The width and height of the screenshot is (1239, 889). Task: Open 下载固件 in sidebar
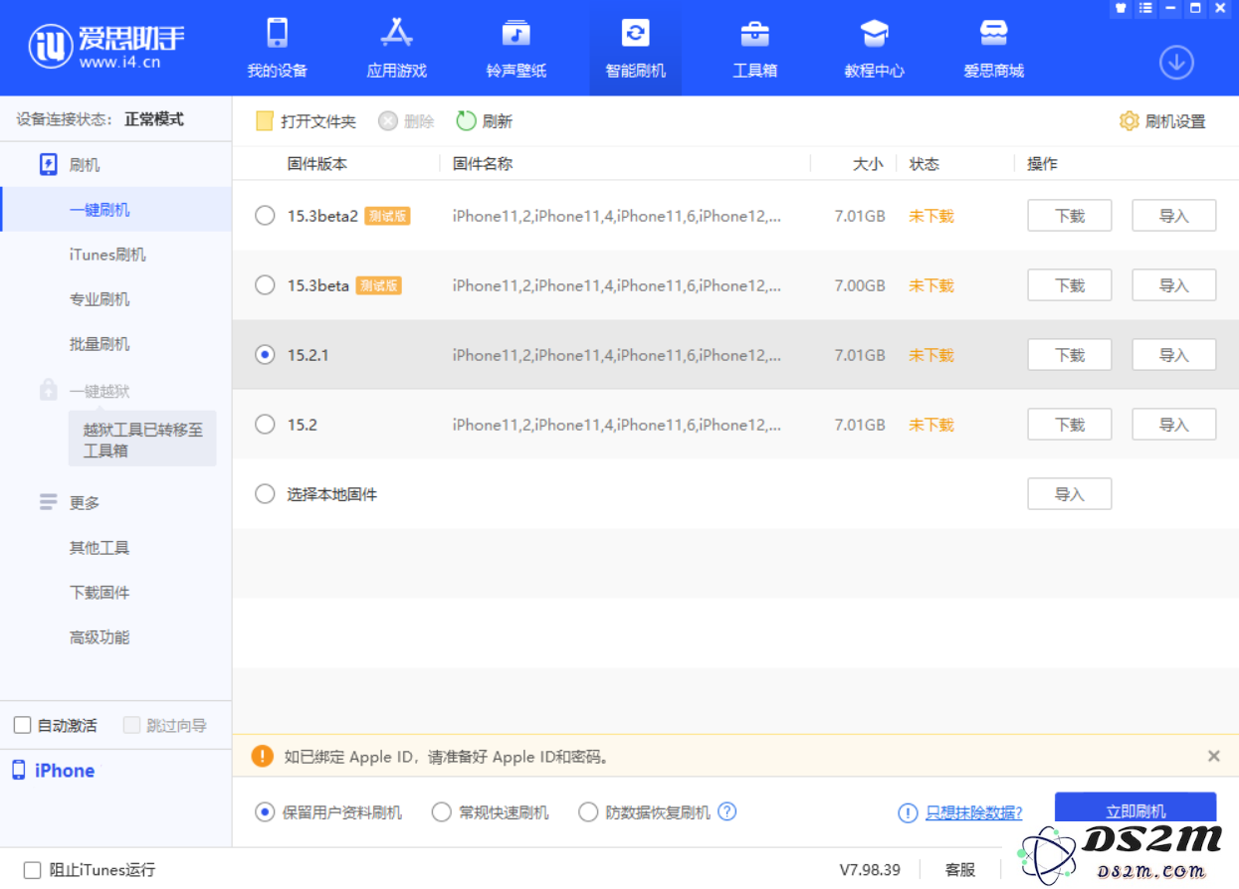coord(100,593)
